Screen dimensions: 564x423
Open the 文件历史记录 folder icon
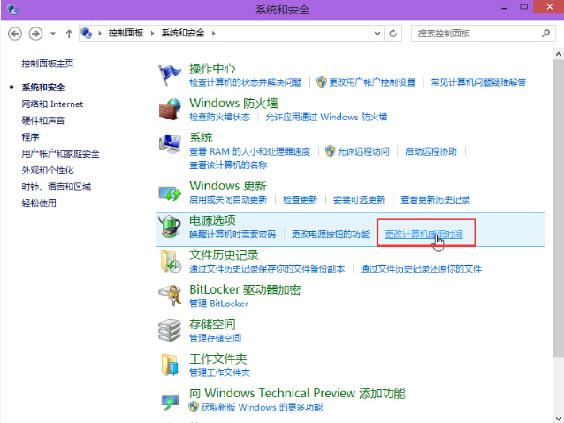[x=170, y=262]
